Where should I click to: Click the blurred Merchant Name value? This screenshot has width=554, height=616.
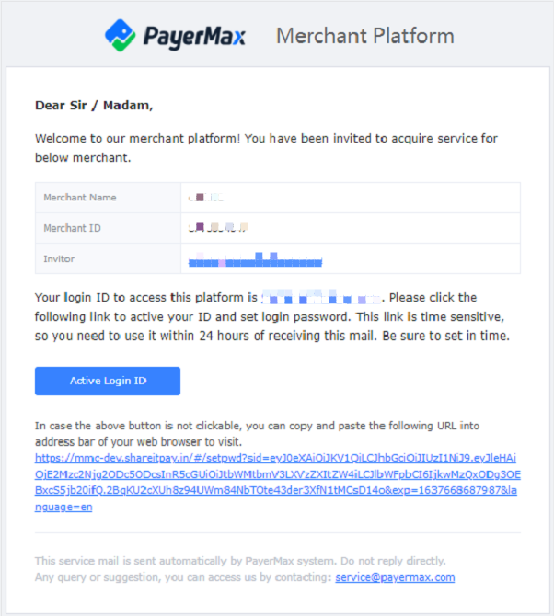click(205, 198)
